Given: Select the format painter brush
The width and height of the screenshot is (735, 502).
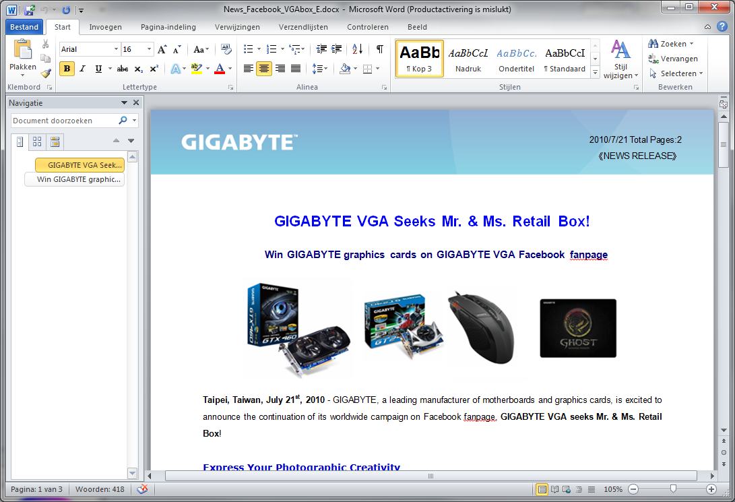Looking at the screenshot, I should click(x=45, y=73).
